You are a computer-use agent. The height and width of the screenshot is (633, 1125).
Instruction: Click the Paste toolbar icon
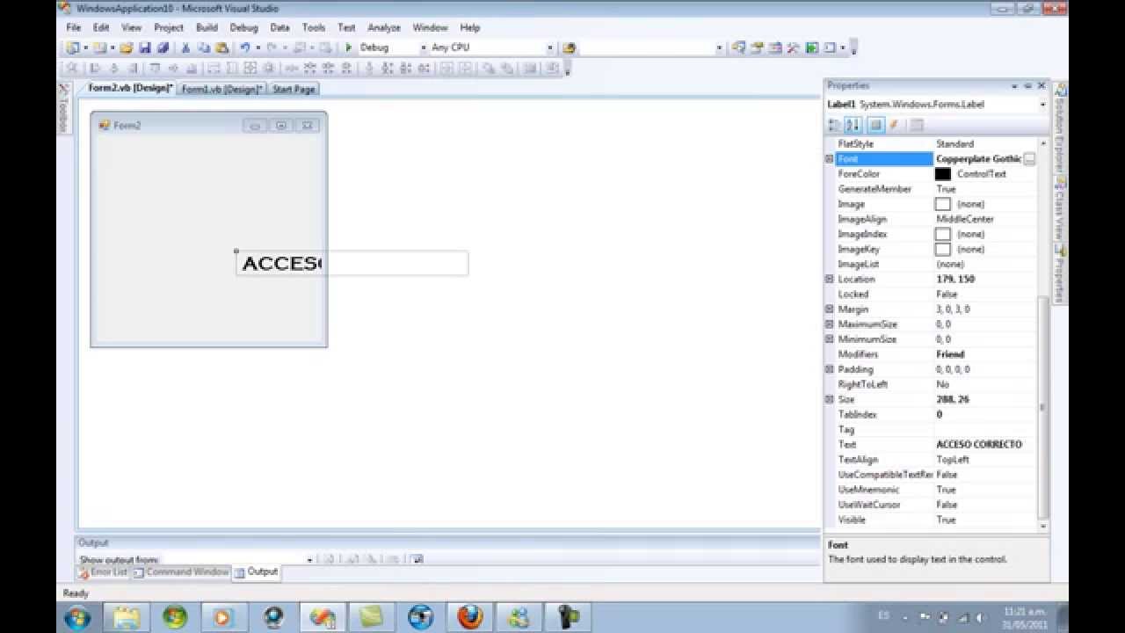[222, 47]
